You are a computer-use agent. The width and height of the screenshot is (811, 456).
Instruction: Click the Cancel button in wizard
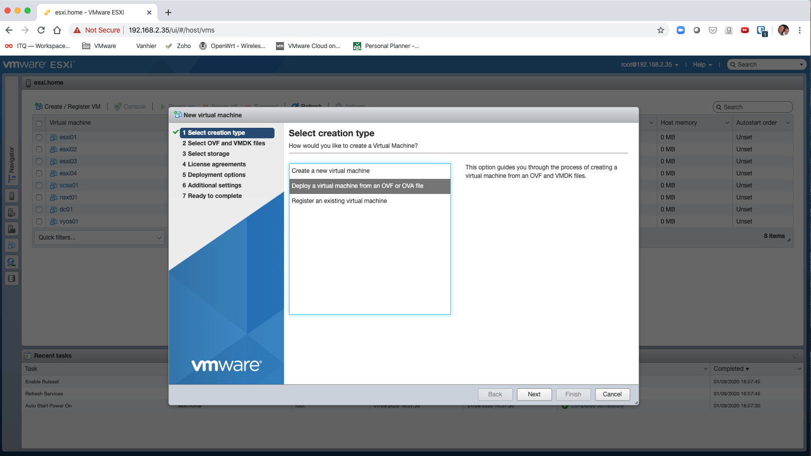[612, 394]
